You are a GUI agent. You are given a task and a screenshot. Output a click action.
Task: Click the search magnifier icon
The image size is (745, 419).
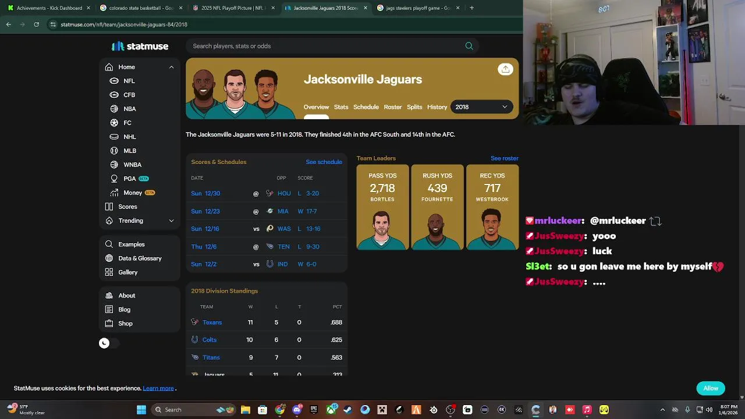point(469,46)
